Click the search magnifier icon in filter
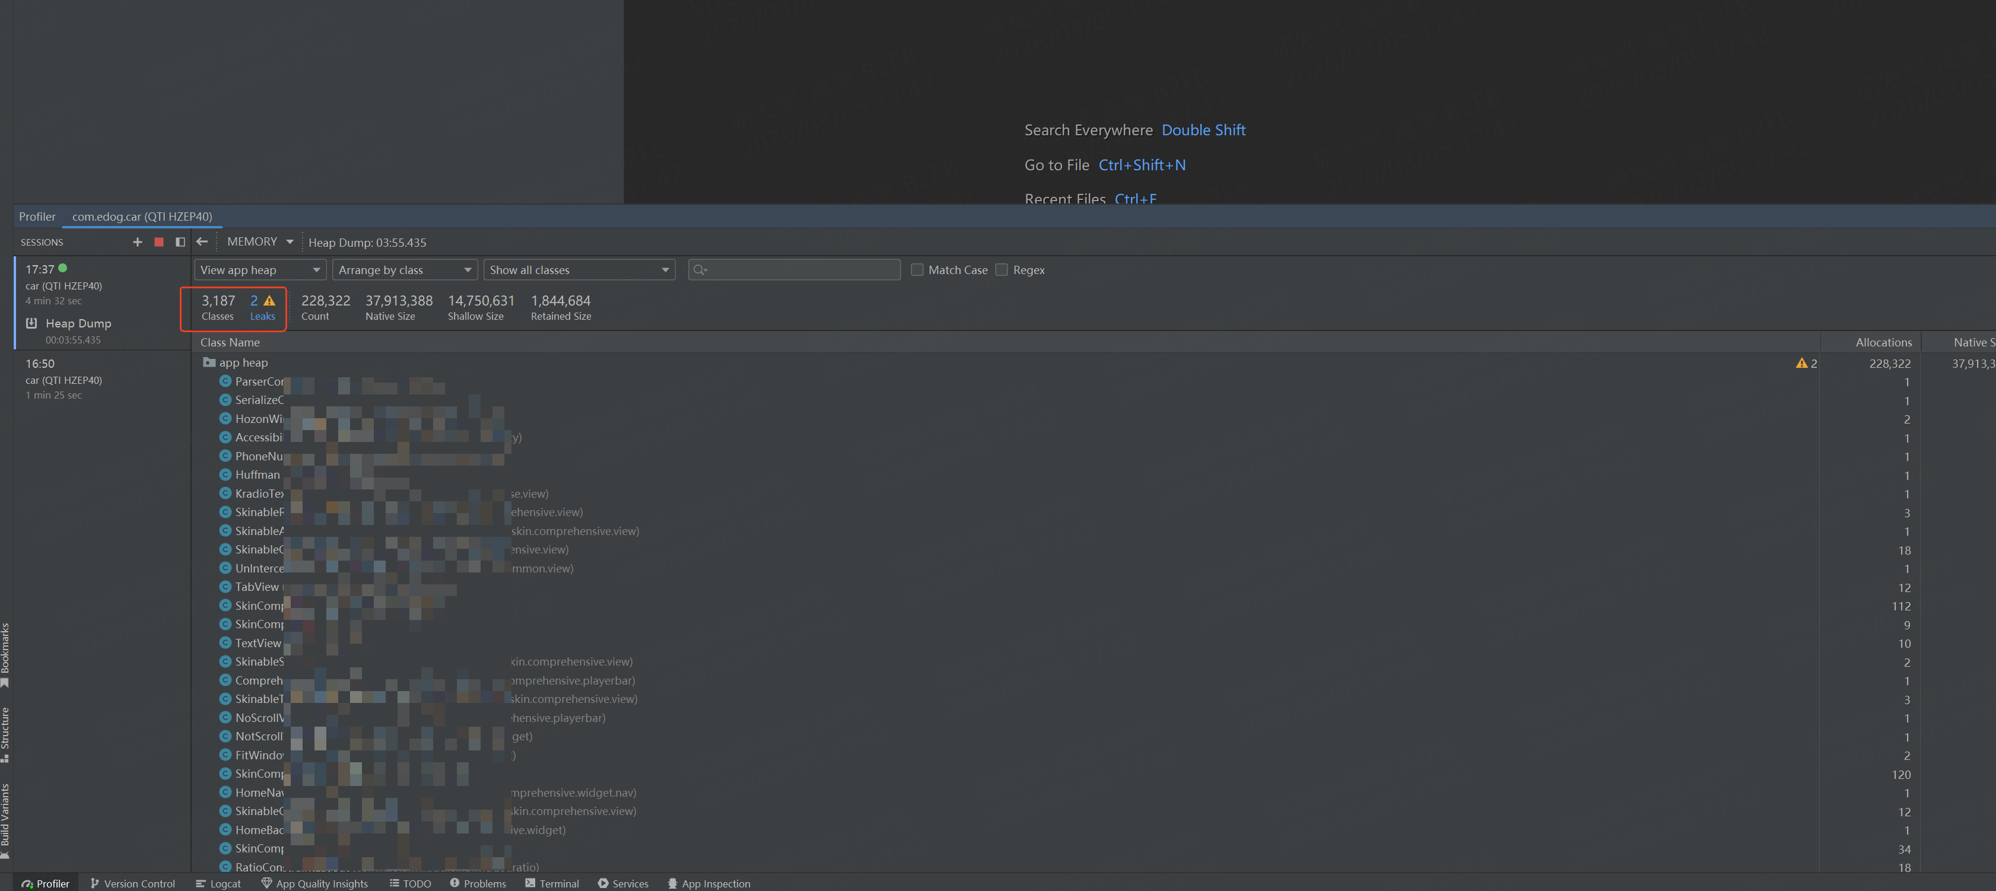 pos(700,270)
